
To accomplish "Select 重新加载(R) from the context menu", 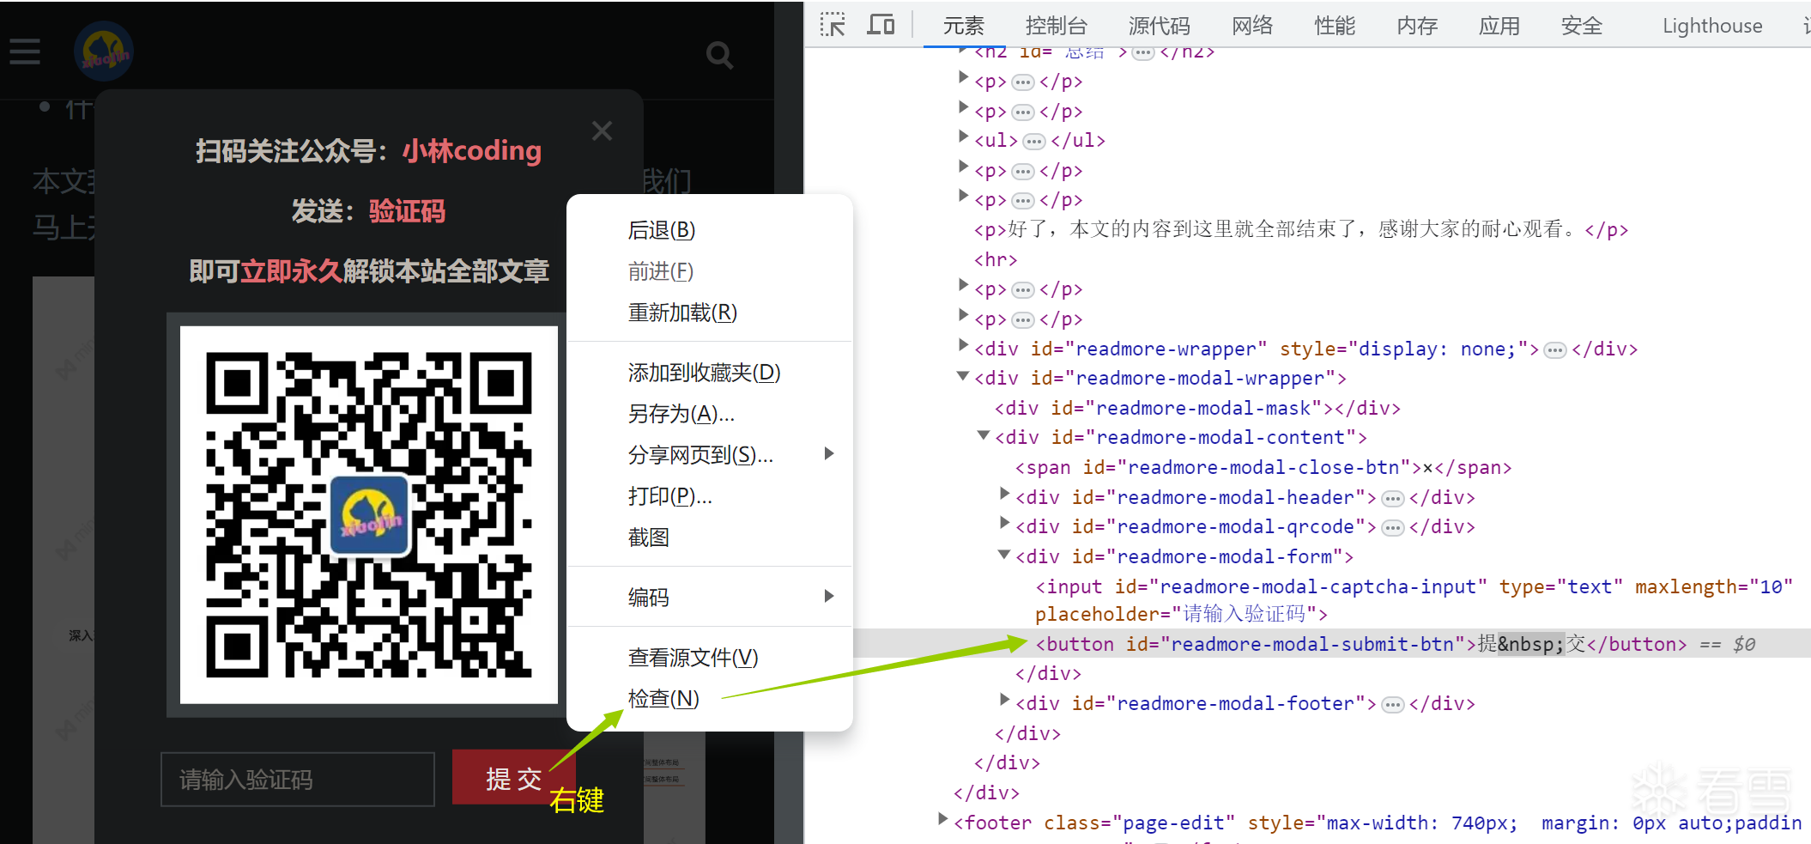I will [x=682, y=313].
